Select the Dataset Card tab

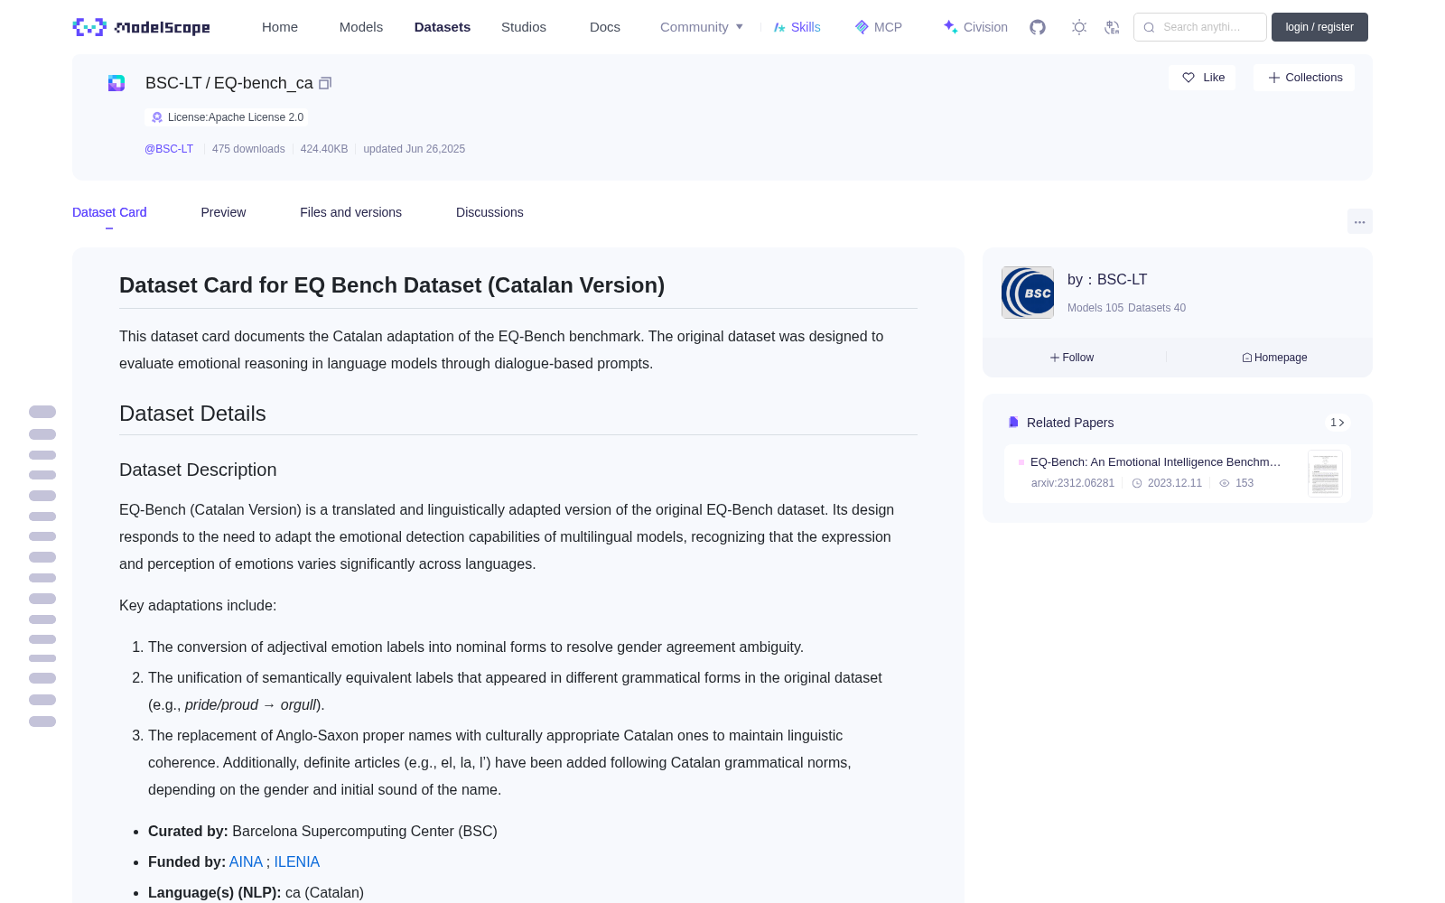109,212
